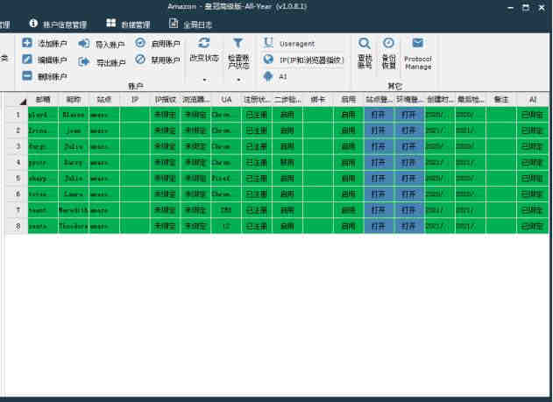Click 打开 in 环境登录 column for row 5
This screenshot has height=402, width=553.
(409, 179)
